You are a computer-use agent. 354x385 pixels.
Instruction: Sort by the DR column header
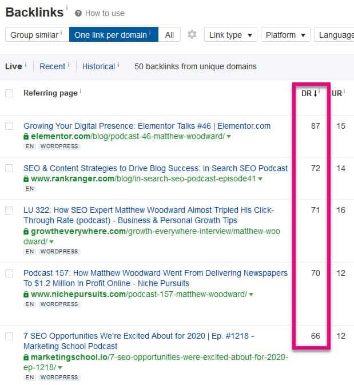307,94
